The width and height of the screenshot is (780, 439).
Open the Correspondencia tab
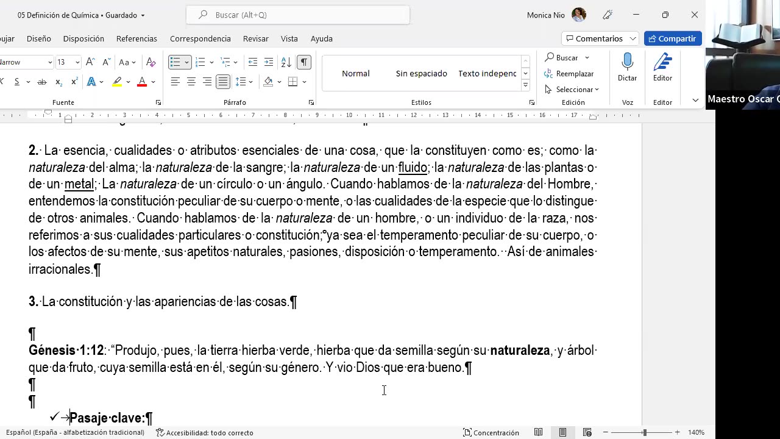[x=200, y=38]
